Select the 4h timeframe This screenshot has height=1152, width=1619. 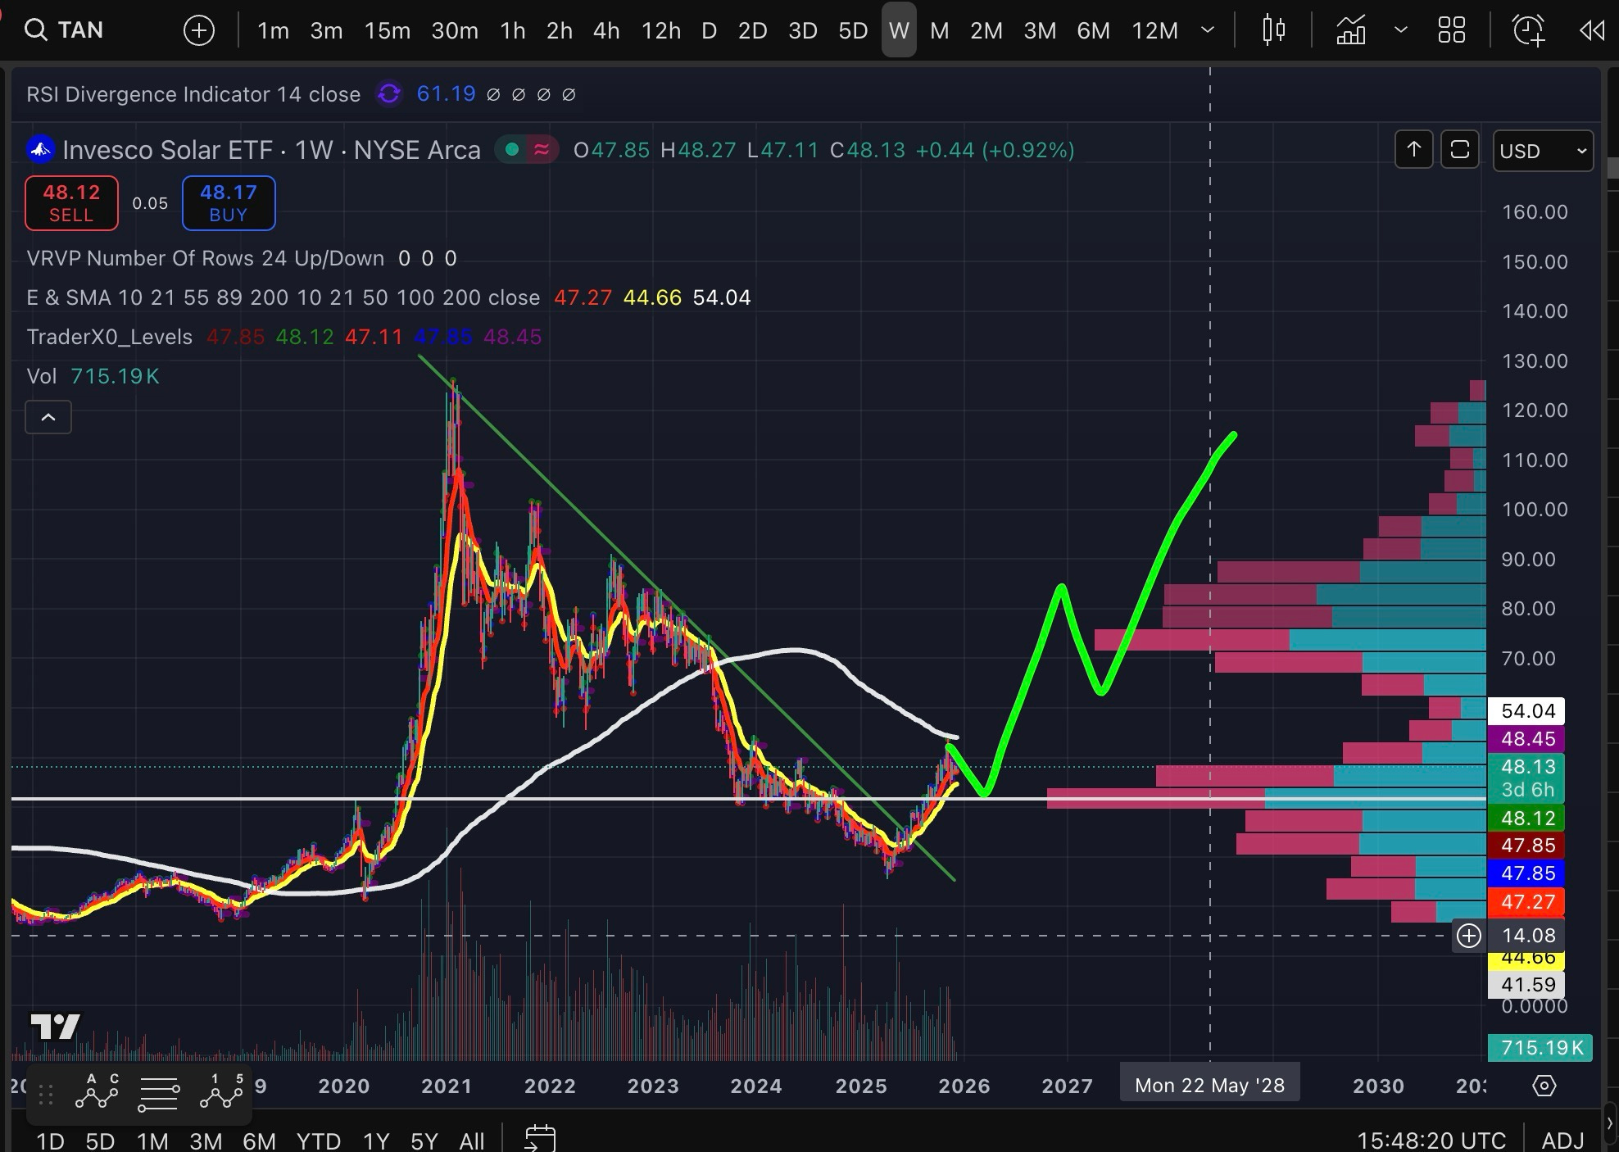click(605, 30)
